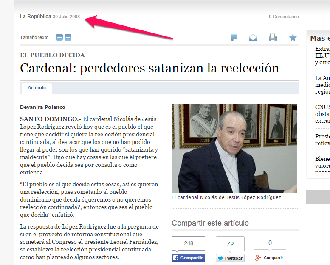Print the article using the printer icon
The width and height of the screenshot is (330, 265).
[273, 38]
